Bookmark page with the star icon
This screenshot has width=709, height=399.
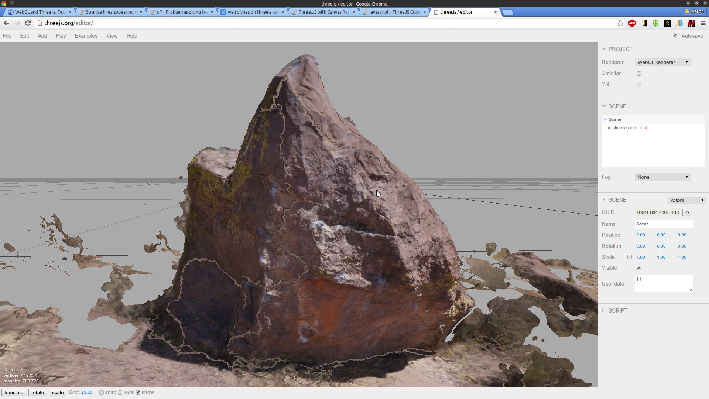620,23
